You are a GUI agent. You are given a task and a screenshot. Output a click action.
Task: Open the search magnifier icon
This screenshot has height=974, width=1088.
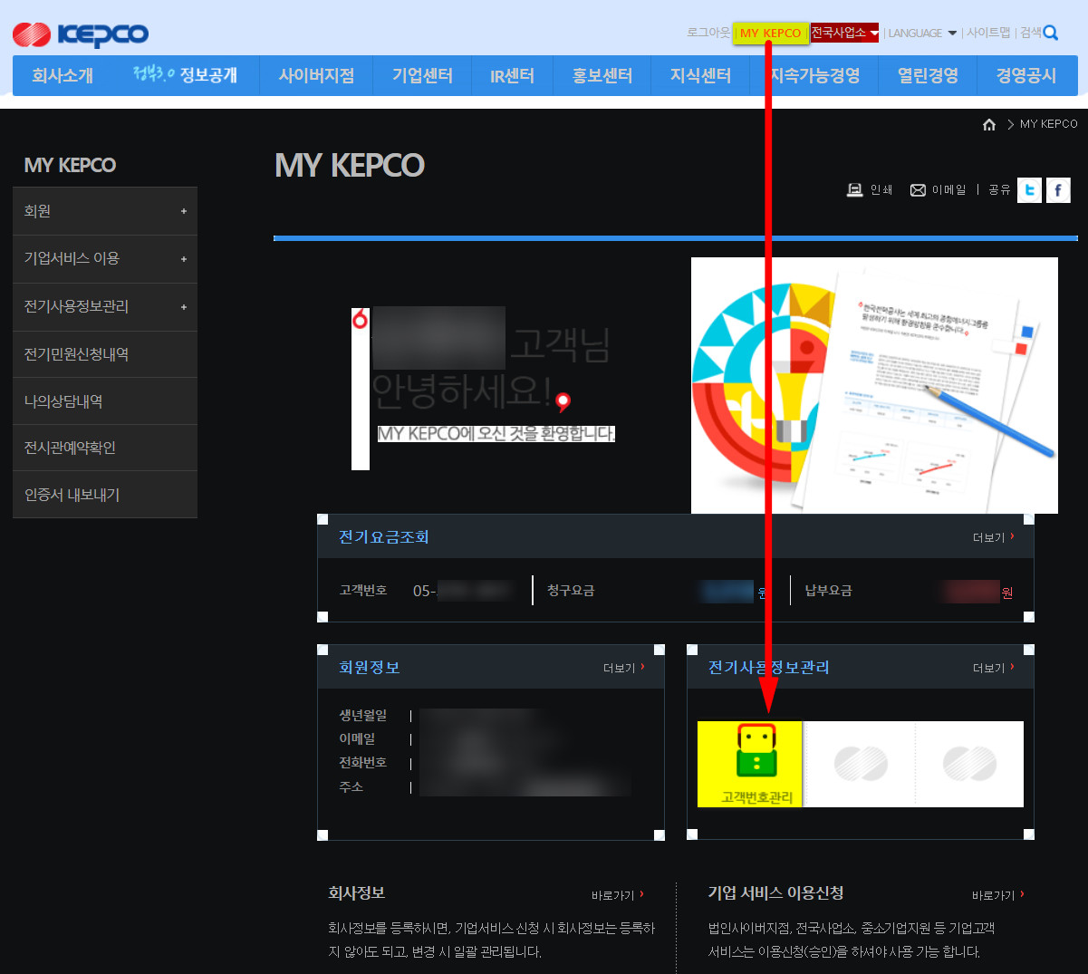(1050, 33)
